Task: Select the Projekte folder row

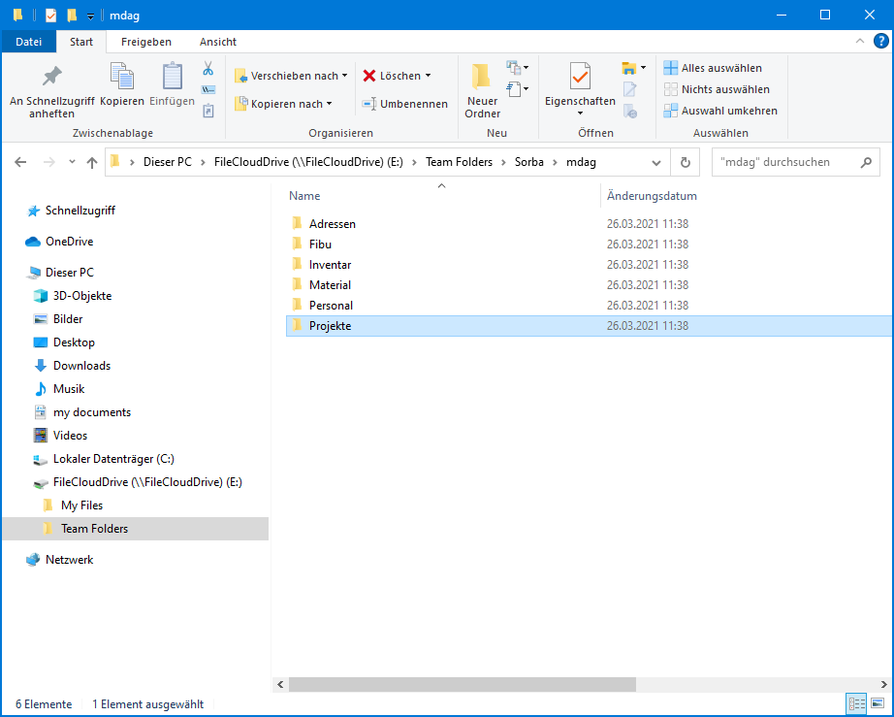Action: (590, 326)
